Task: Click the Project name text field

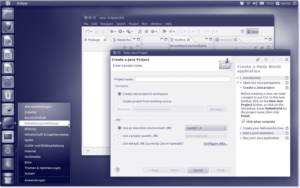Action: coord(182,79)
